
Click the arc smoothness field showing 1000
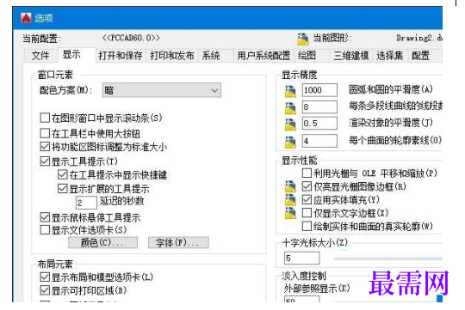[319, 90]
